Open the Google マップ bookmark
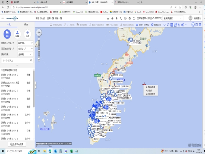 click(x=78, y=12)
